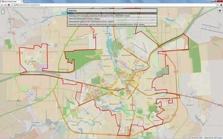Bookmark this page with the star icon

217,5
